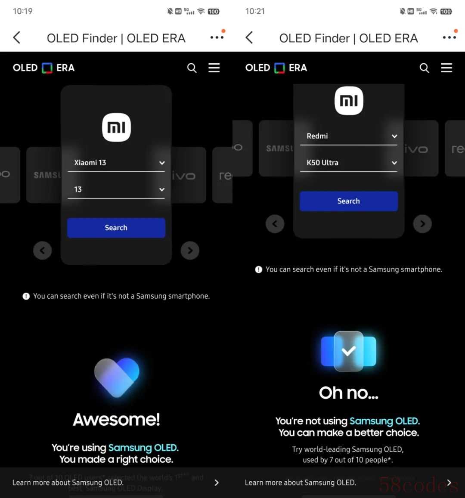465x498 pixels.
Task: Expand the 13 model dropdown
Action: [x=116, y=190]
